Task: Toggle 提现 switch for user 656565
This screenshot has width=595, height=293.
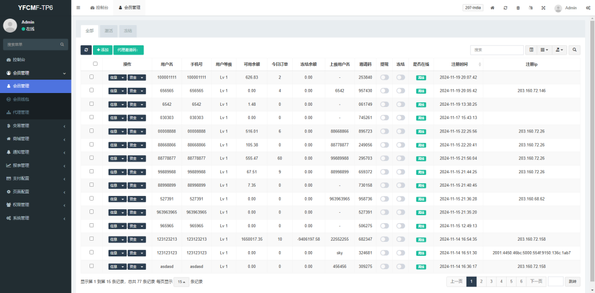Action: pos(384,91)
